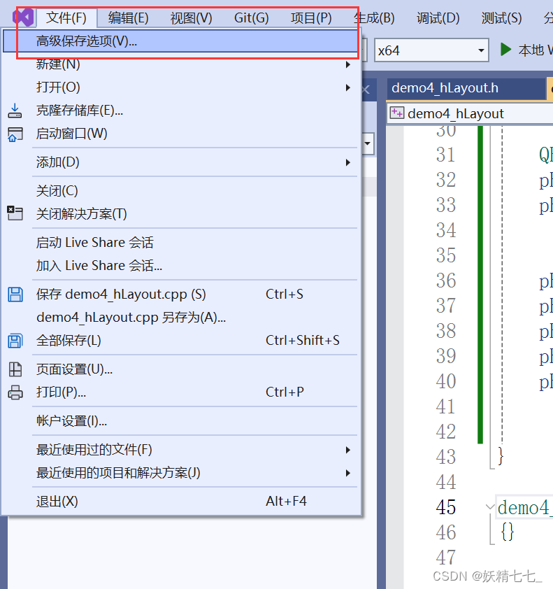Choose 关闭解决方案(T)
This screenshot has width=553, height=589.
pos(180,214)
